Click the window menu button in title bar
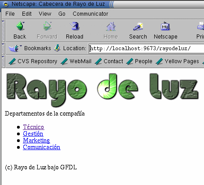The width and height of the screenshot is (204, 185). pos(6,4)
